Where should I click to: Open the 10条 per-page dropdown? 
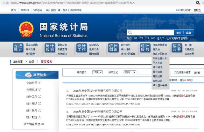click(97, 72)
